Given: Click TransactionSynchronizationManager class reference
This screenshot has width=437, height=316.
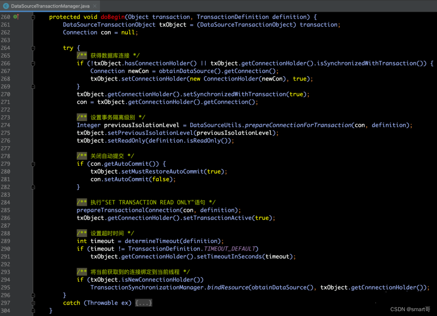Looking at the screenshot, I should pos(147,287).
